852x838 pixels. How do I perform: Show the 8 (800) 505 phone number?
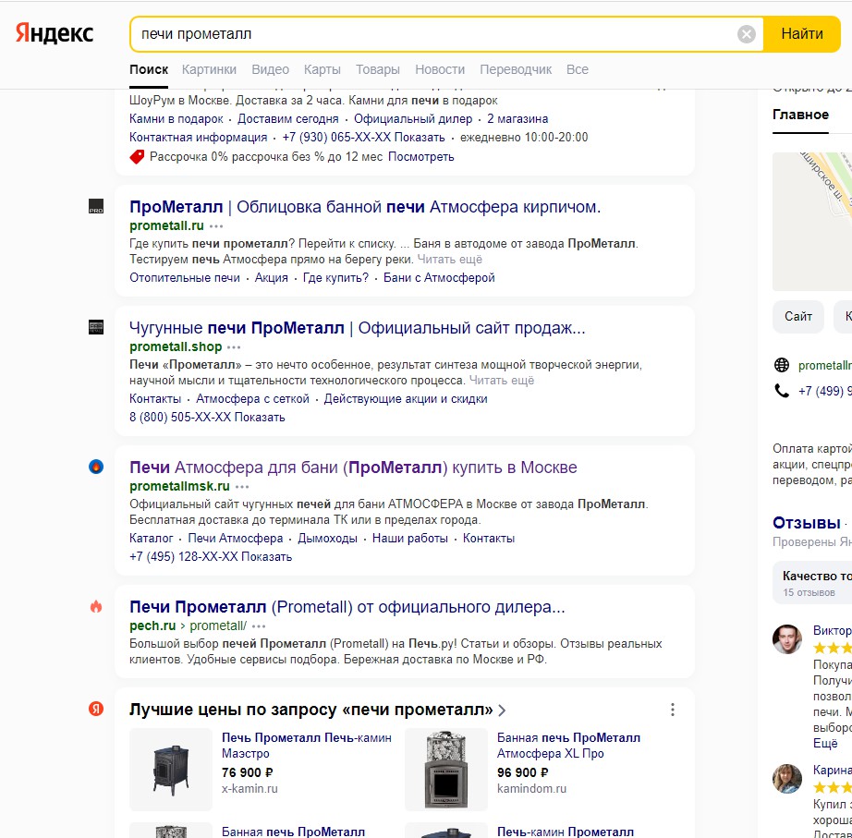coord(207,418)
